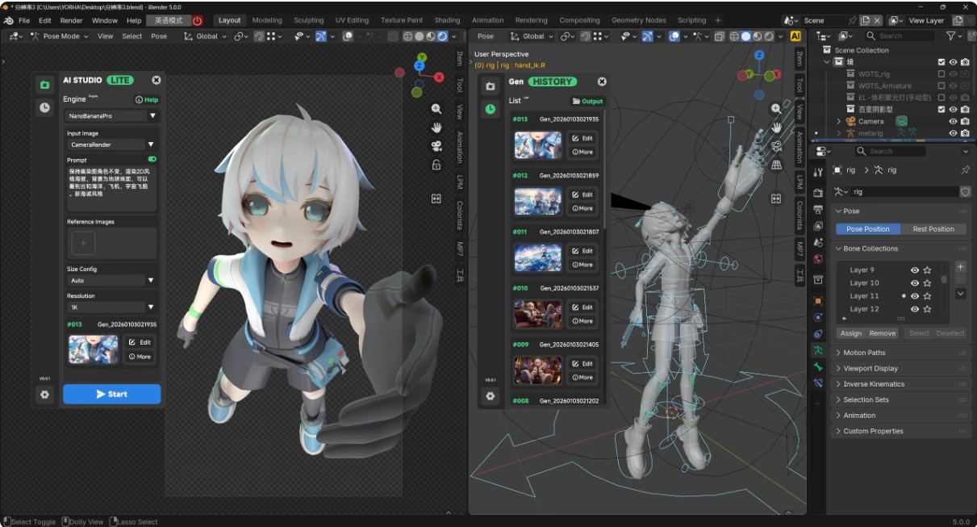
Task: Click Remove bone collection button
Action: [x=882, y=333]
